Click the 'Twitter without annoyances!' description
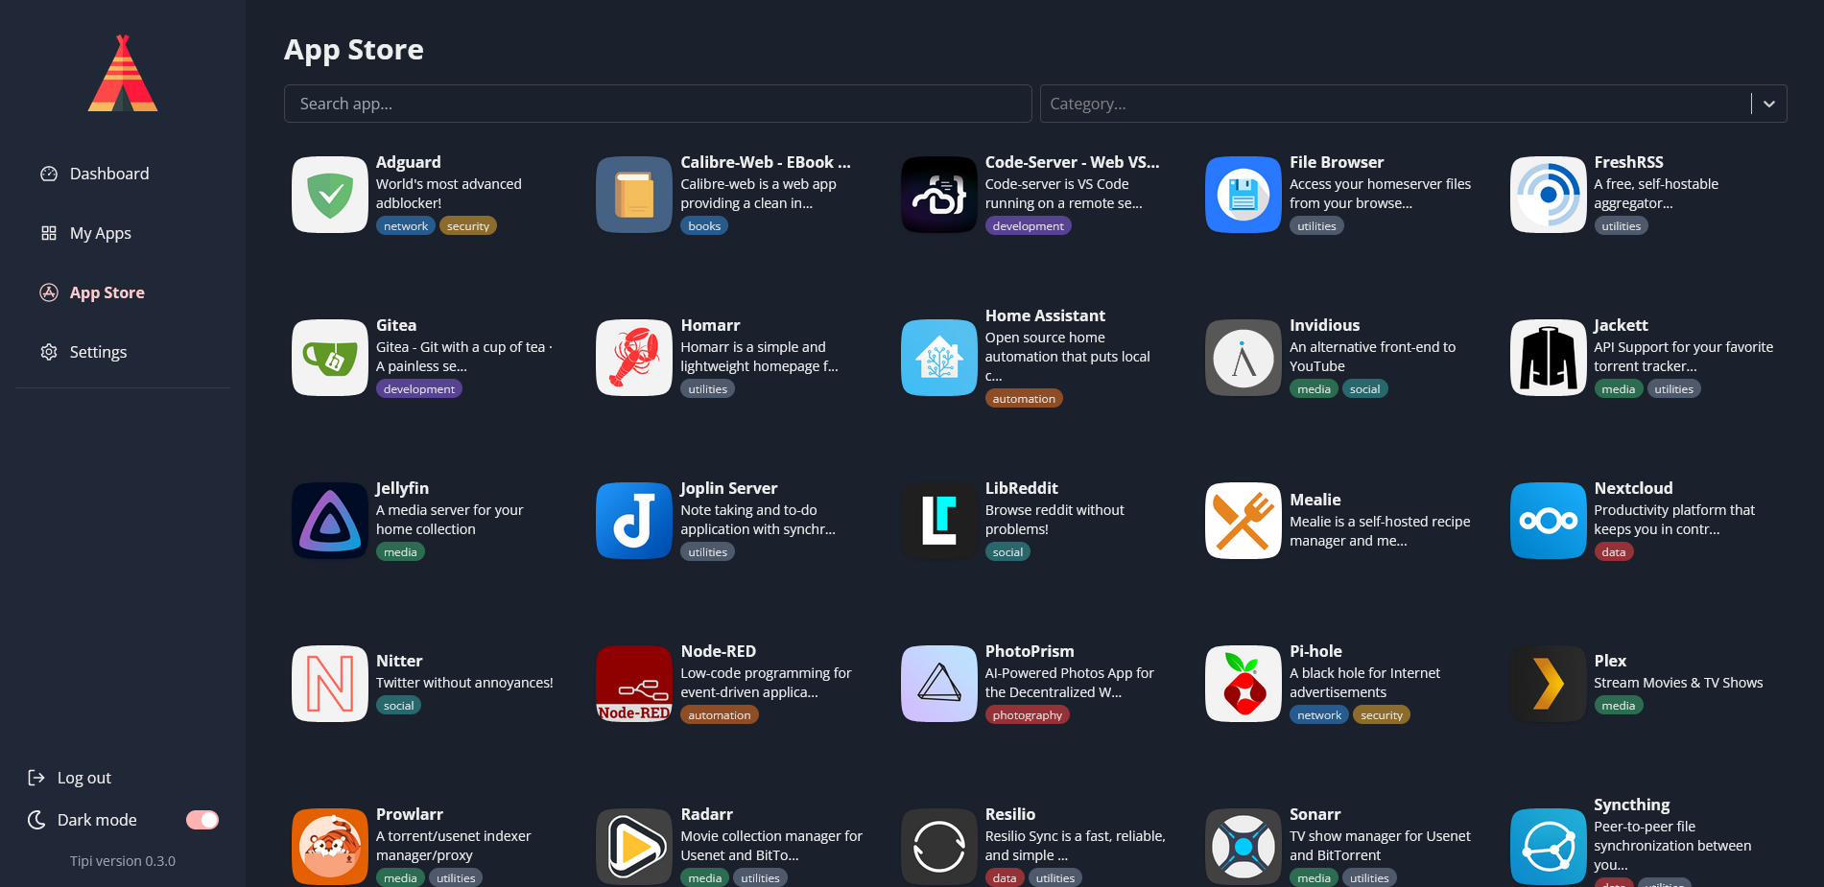 [464, 683]
